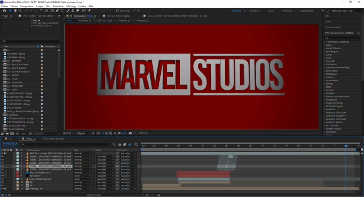This screenshot has width=364, height=197.
Task: Enable frame blending for all layers icon
Action: coord(125,145)
